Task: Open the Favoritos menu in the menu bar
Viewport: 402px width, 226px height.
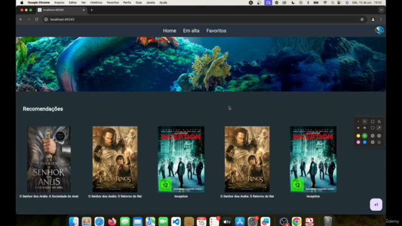Action: [x=112, y=3]
